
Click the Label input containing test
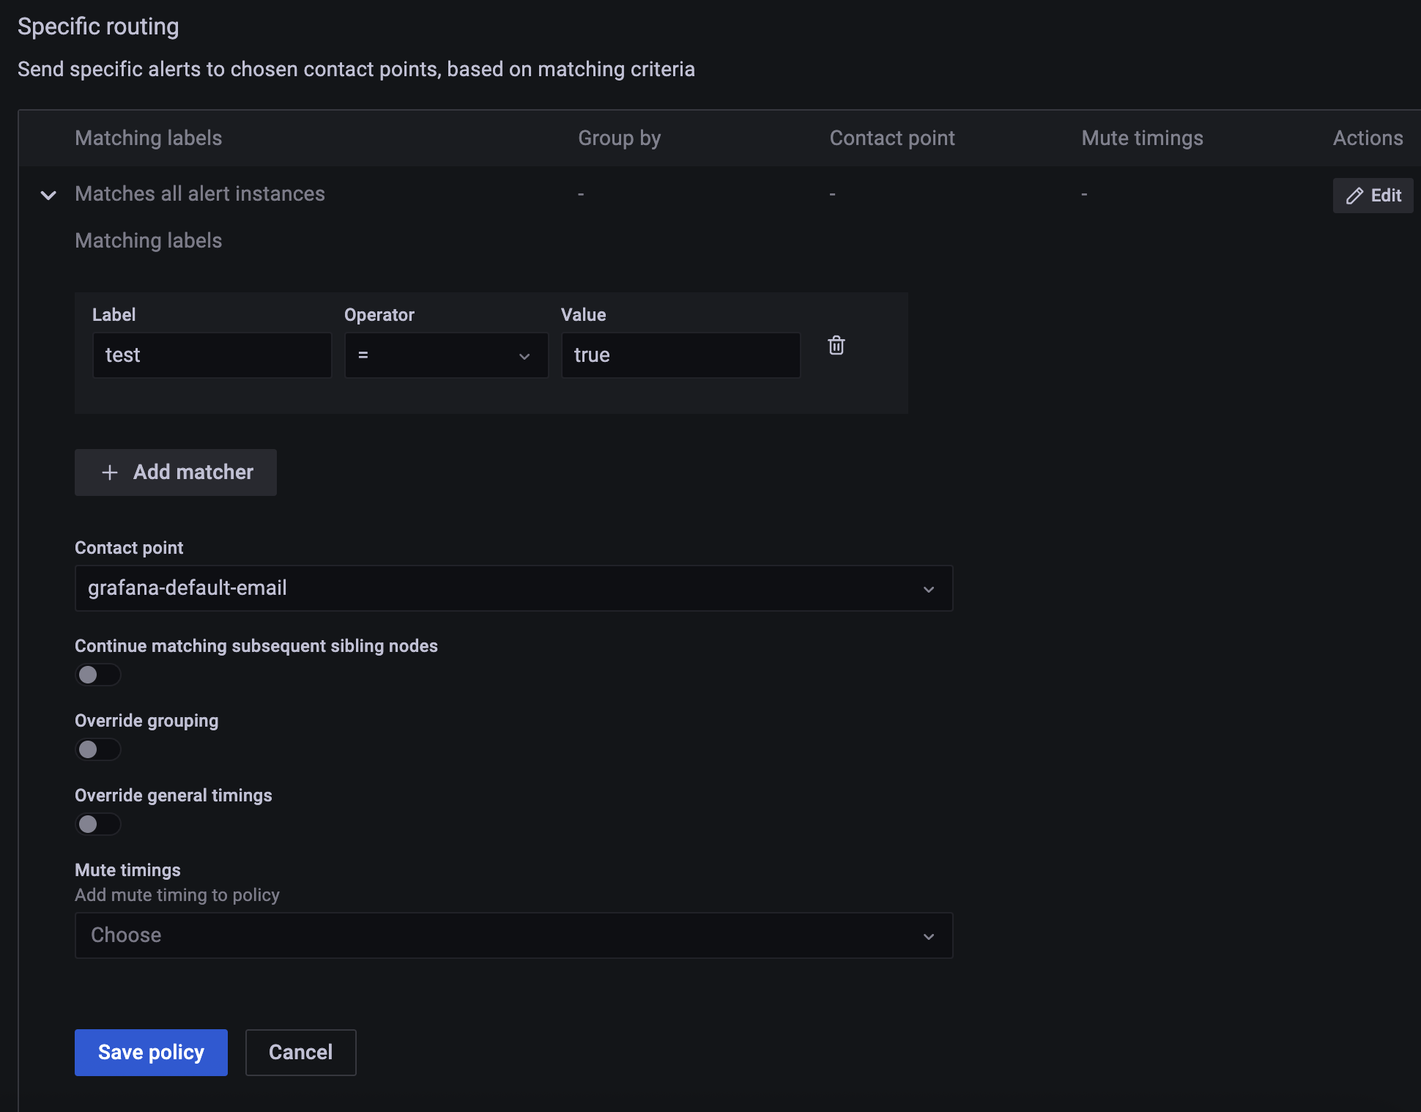click(212, 355)
